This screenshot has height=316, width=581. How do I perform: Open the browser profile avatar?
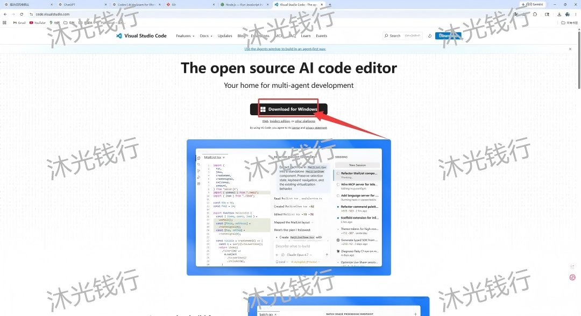tap(568, 14)
